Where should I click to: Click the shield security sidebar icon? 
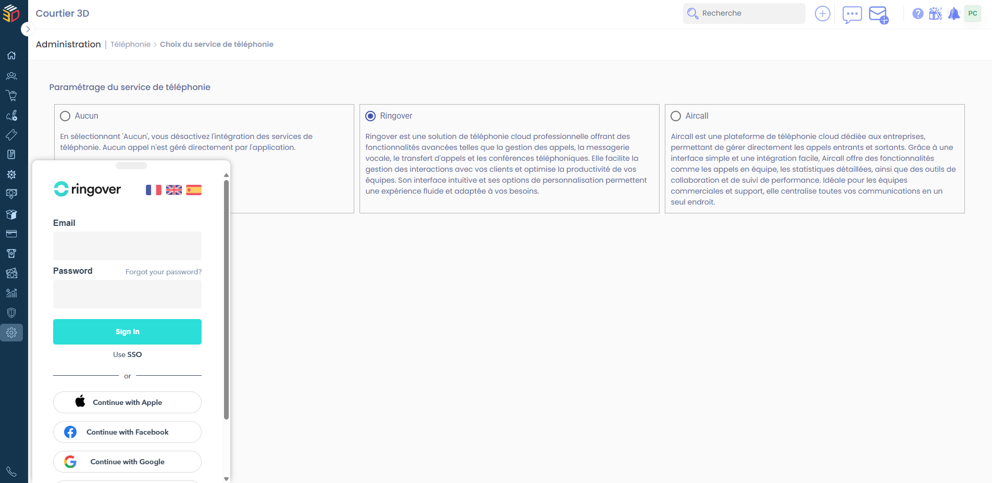point(11,313)
